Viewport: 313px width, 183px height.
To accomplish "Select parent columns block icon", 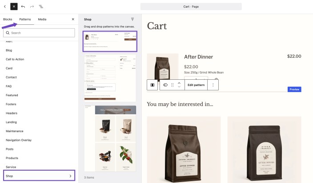I will (152, 85).
